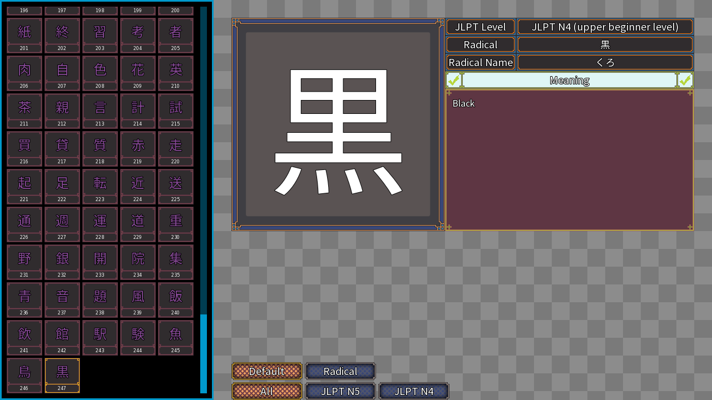Toggle the right checkmark beside Meaning
The height and width of the screenshot is (400, 712).
point(685,80)
